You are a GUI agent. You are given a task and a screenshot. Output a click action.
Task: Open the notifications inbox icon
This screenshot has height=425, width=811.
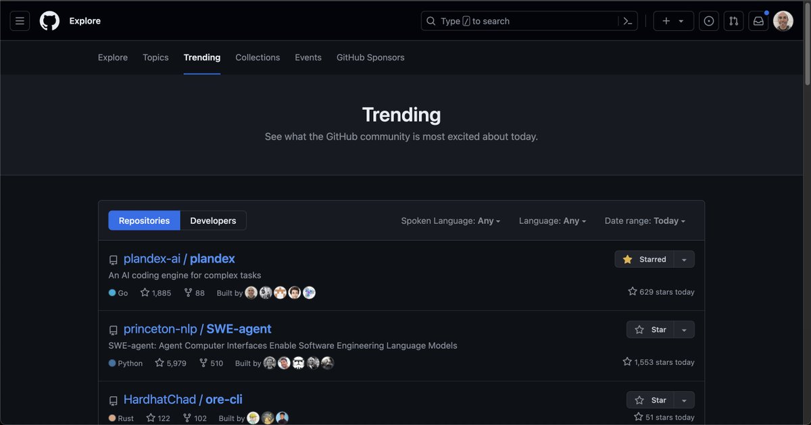pyautogui.click(x=758, y=21)
